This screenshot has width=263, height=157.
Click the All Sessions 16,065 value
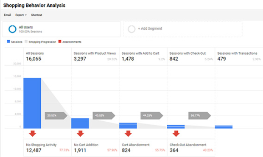(x=34, y=59)
